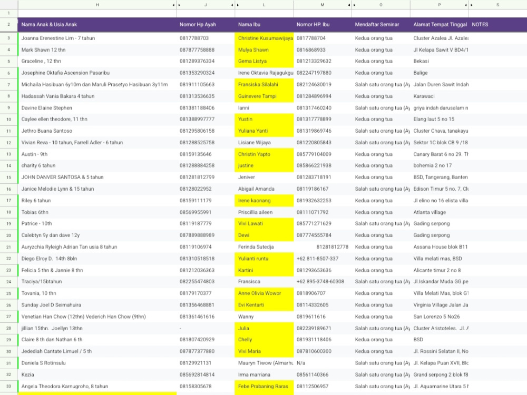Select the highlighted cell 'Julia'
This screenshot has width=527, height=395.
(x=264, y=328)
